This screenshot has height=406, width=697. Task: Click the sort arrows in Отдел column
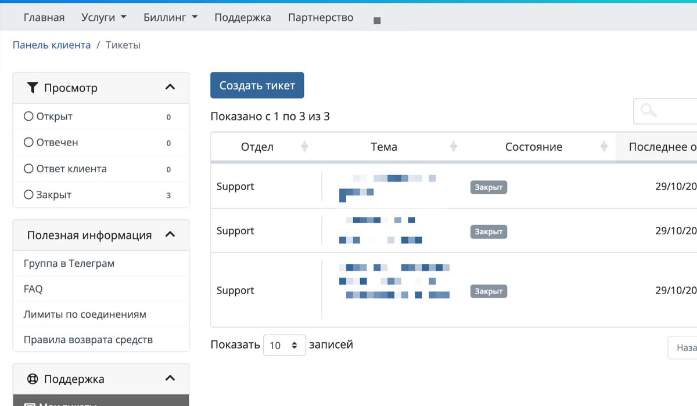coord(304,147)
